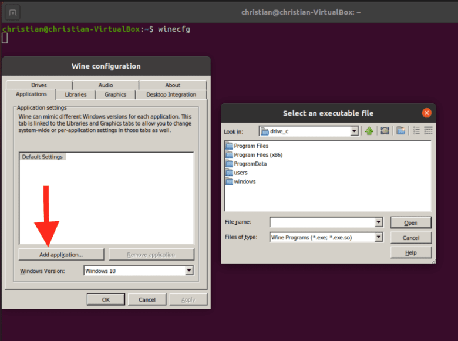Image resolution: width=458 pixels, height=341 pixels.
Task: Close the Select an executable file dialog
Action: pos(426,113)
